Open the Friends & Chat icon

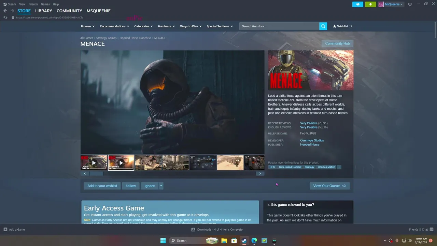point(432,230)
